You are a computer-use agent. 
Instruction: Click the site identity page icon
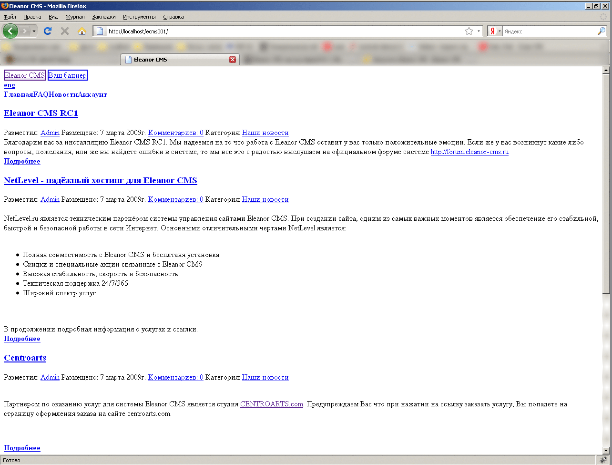click(100, 31)
